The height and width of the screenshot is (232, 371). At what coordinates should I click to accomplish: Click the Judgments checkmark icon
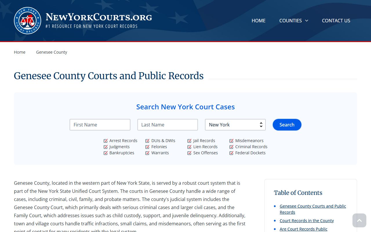(x=106, y=147)
